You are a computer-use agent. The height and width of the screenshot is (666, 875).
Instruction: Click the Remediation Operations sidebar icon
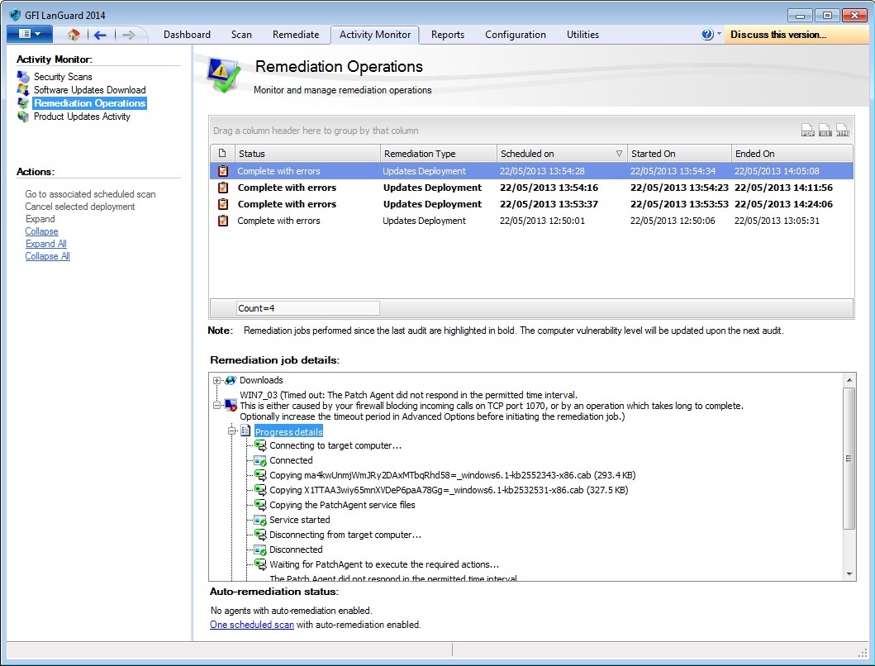23,103
